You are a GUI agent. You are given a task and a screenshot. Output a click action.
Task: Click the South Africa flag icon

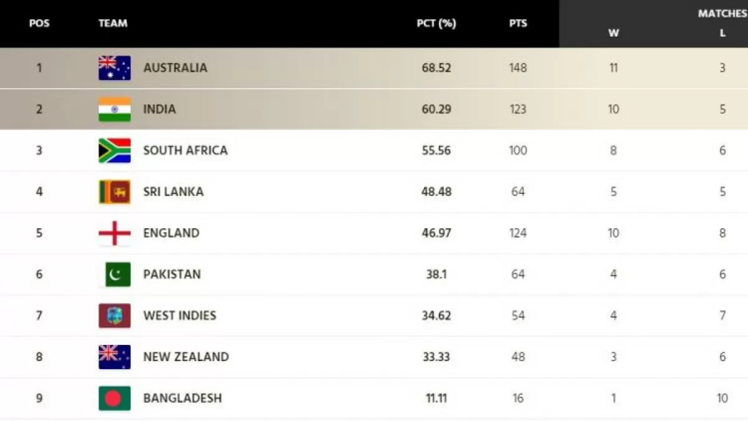click(x=115, y=150)
